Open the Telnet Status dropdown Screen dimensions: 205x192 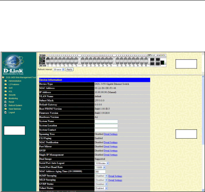101,188
